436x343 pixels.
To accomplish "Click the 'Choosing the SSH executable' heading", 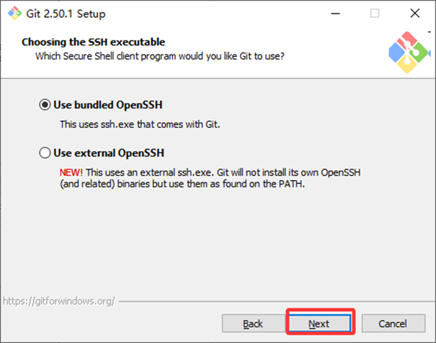I will coord(93,42).
